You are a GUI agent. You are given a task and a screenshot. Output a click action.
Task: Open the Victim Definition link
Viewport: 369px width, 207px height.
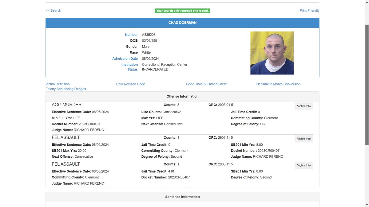pyautogui.click(x=58, y=84)
